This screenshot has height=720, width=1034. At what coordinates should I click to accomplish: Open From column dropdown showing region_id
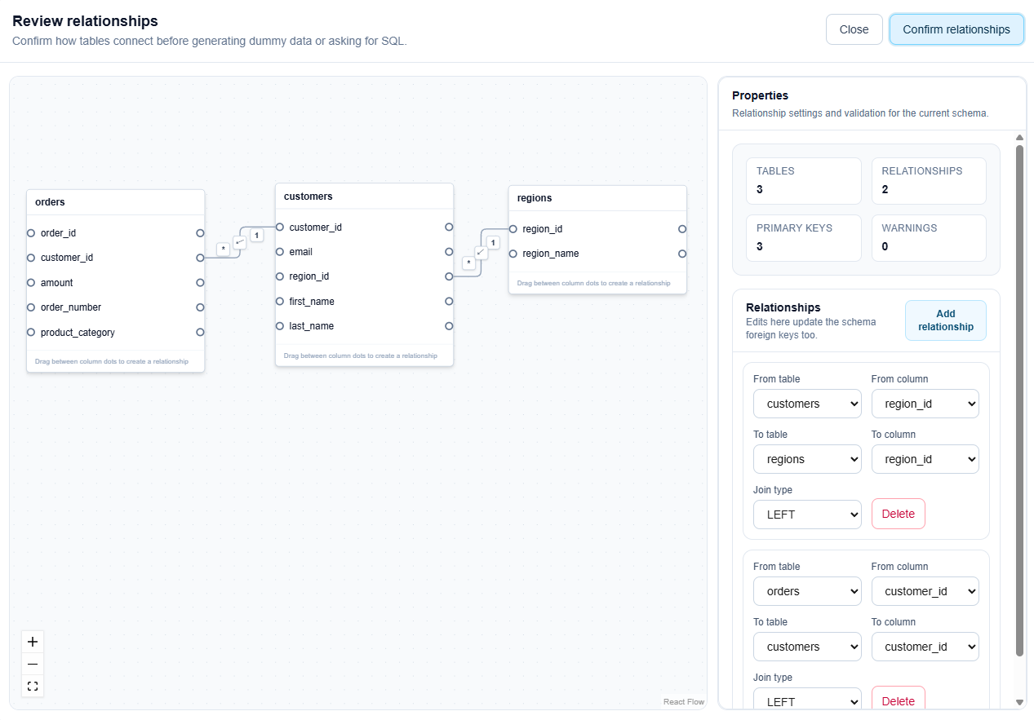(x=925, y=404)
